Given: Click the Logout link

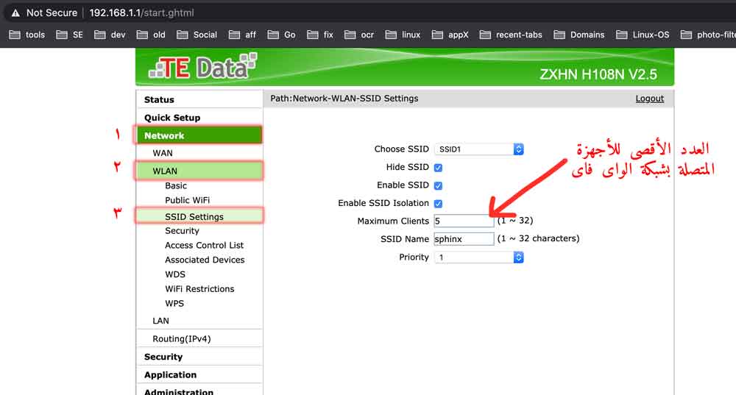Looking at the screenshot, I should (x=649, y=99).
